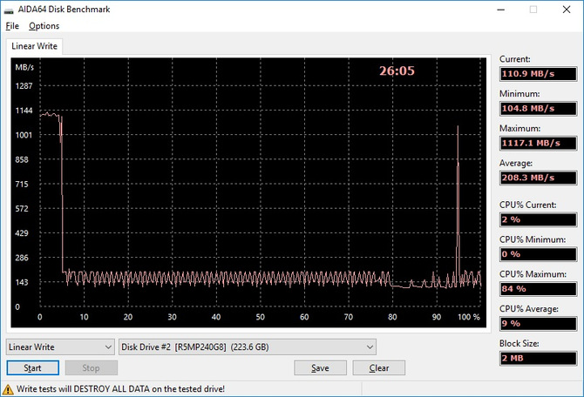Click the CPU% Maximum 84 % readout
Screen dimensions: 584x397
(x=538, y=289)
